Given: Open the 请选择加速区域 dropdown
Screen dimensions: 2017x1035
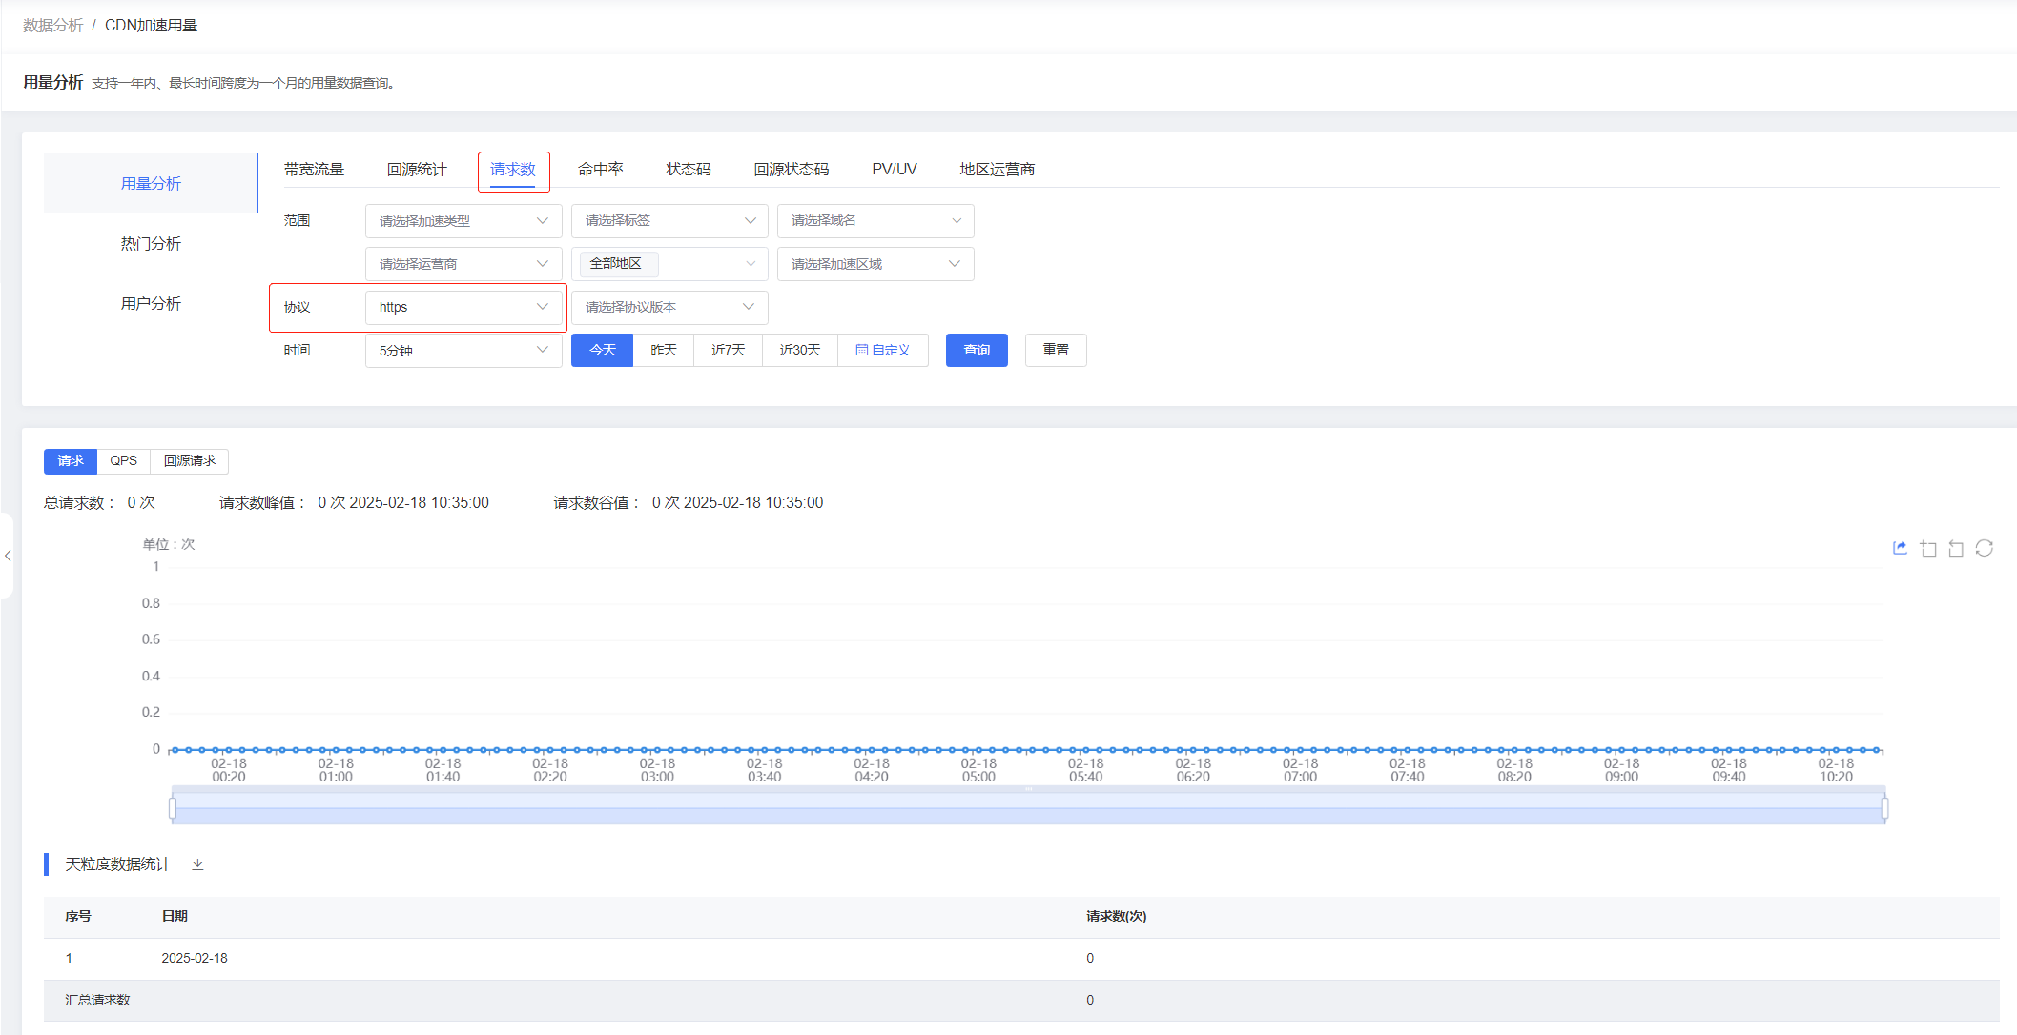Looking at the screenshot, I should click(x=875, y=264).
